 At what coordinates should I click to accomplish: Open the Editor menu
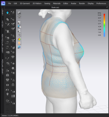pos(66,4)
